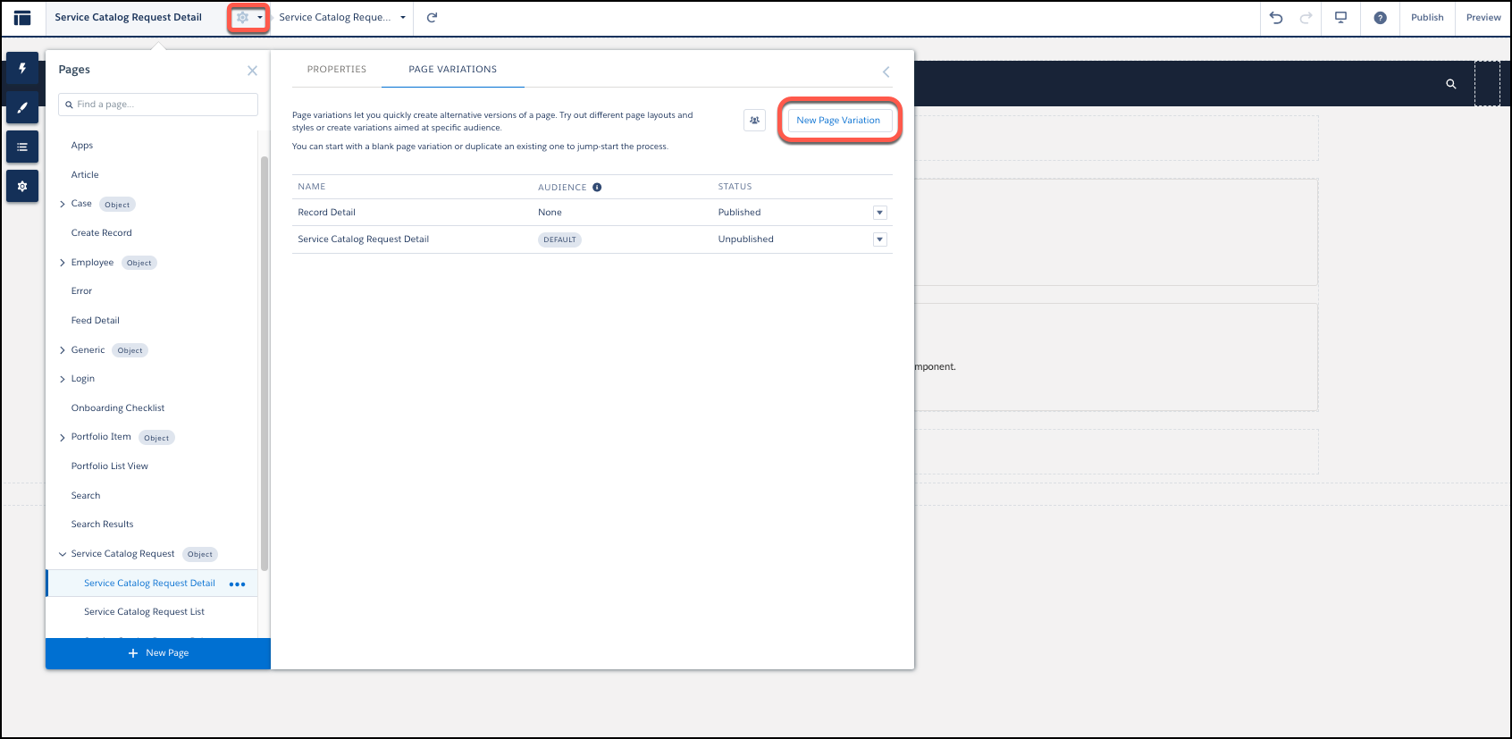Click the audience assignment icon
This screenshot has width=1512, height=739.
(754, 120)
